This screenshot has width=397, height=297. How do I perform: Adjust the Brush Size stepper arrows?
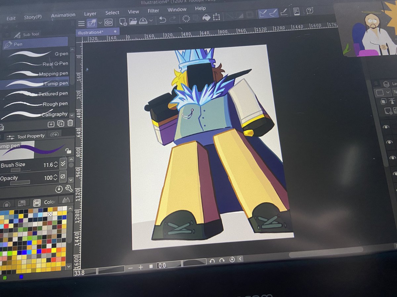[56, 164]
